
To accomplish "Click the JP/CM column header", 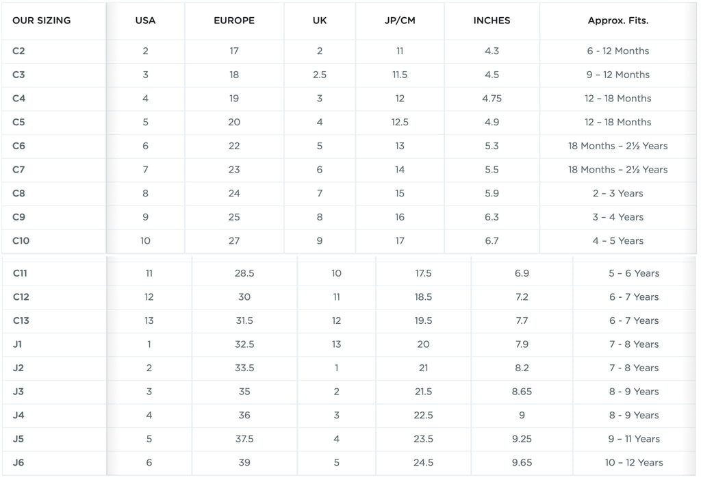I will point(400,21).
